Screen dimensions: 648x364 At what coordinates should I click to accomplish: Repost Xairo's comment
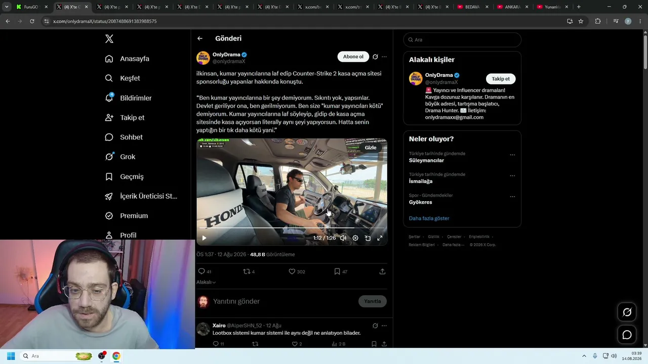click(x=255, y=344)
